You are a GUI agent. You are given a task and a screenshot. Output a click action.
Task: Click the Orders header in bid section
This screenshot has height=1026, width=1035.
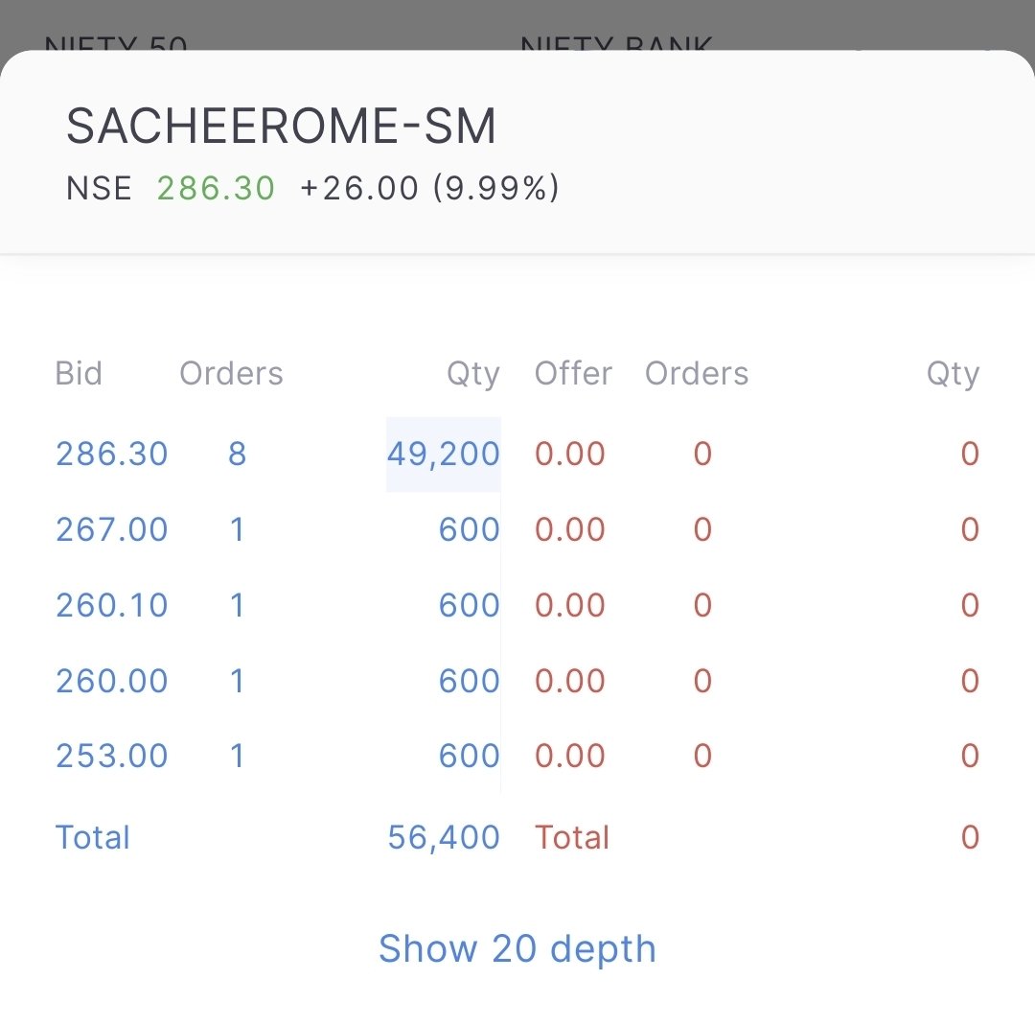(x=231, y=373)
